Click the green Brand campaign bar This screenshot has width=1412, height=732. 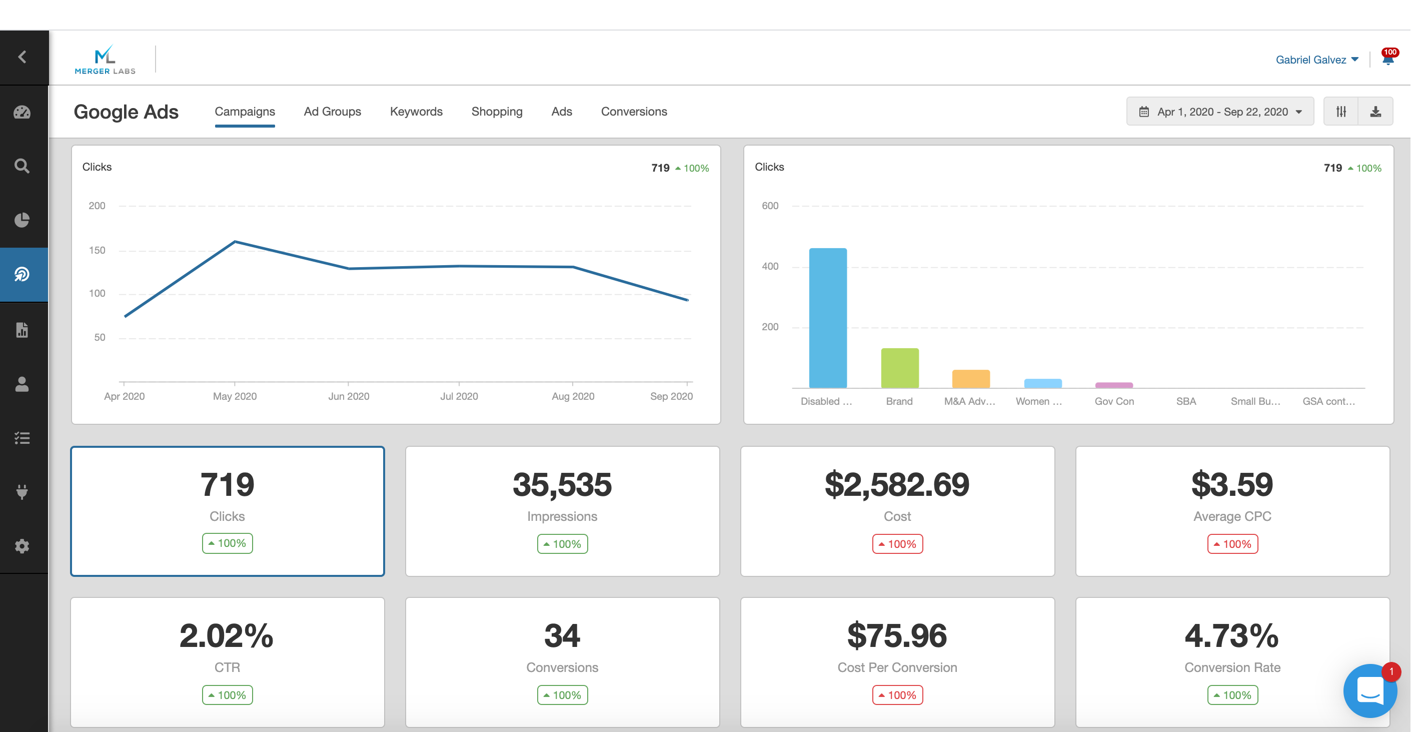(x=900, y=368)
